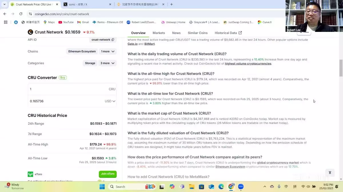Open Copilot from the taskbar
The height and width of the screenshot is (192, 343).
[172, 187]
